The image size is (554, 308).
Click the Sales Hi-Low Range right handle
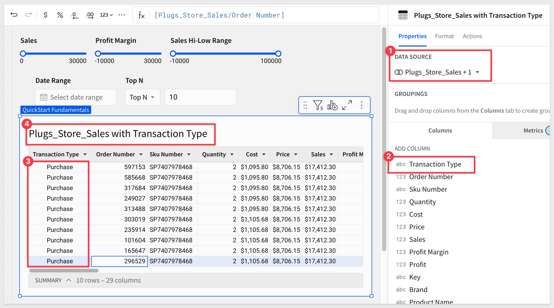[x=278, y=54]
